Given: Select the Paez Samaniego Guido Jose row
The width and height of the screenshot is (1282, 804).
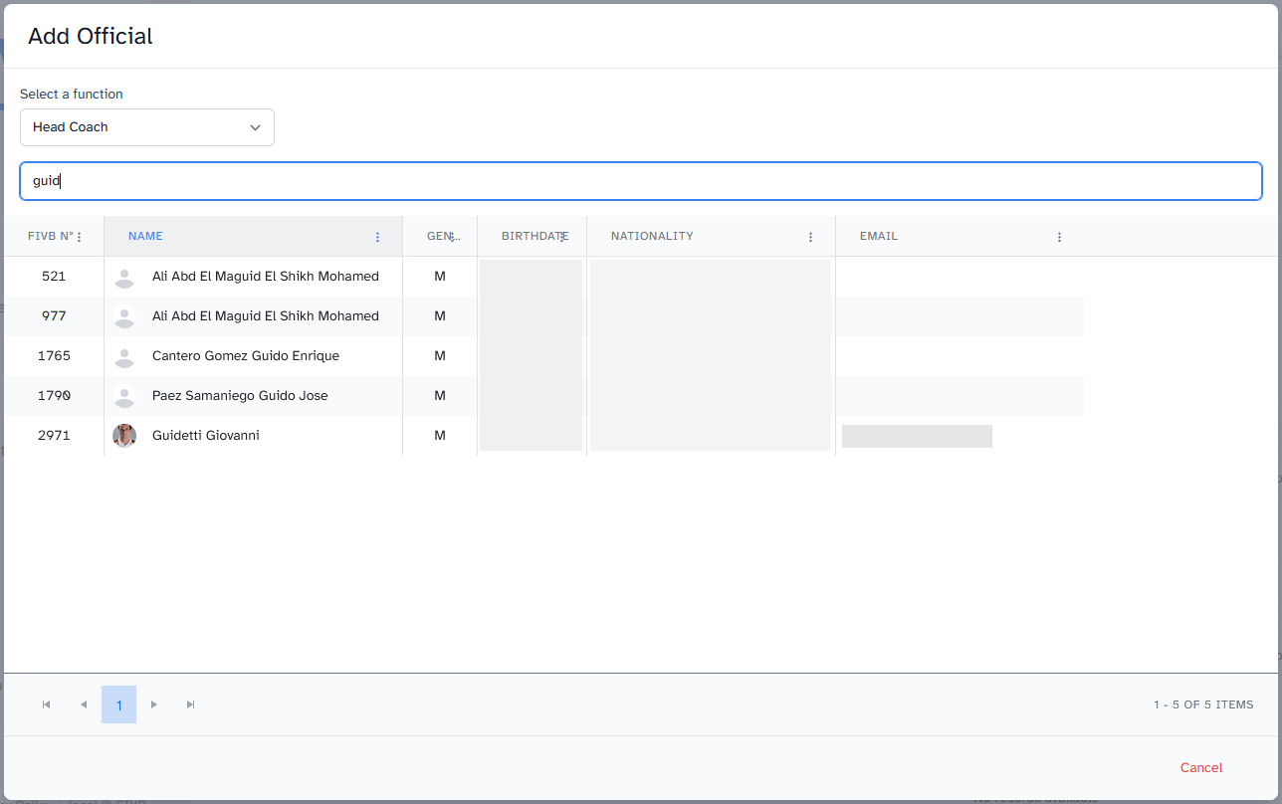Looking at the screenshot, I should pos(239,396).
